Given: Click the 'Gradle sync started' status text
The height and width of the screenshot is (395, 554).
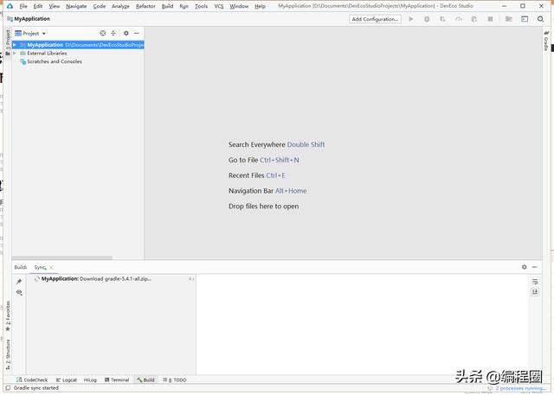Looking at the screenshot, I should (36, 388).
